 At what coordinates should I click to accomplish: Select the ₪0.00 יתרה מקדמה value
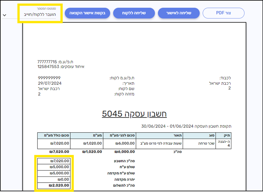pos(55,179)
